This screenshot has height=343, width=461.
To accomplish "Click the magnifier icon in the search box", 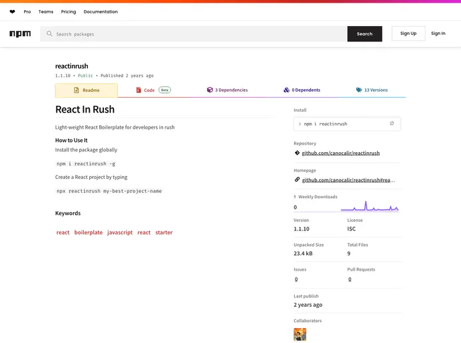I will (50, 33).
